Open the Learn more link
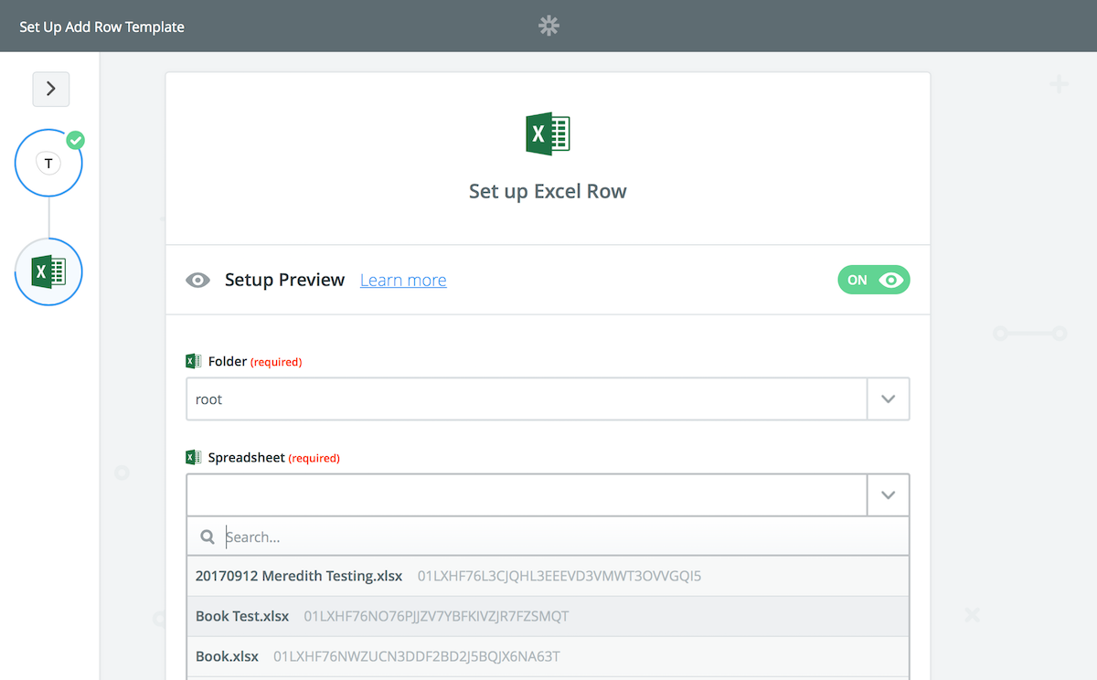Screen dimensions: 1097x680 pos(403,280)
